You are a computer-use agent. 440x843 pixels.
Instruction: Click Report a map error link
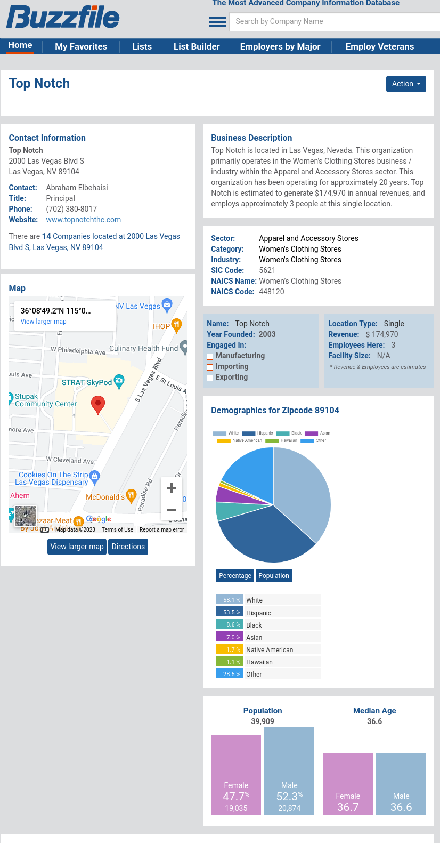(x=161, y=529)
